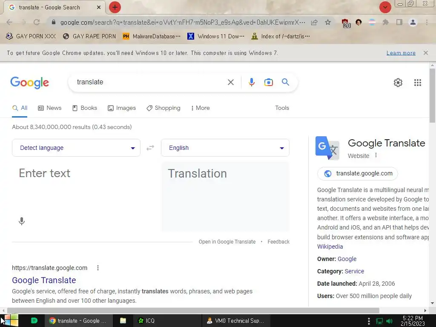Switch to the News tab
Screen dimensions: 436x327
(50, 108)
